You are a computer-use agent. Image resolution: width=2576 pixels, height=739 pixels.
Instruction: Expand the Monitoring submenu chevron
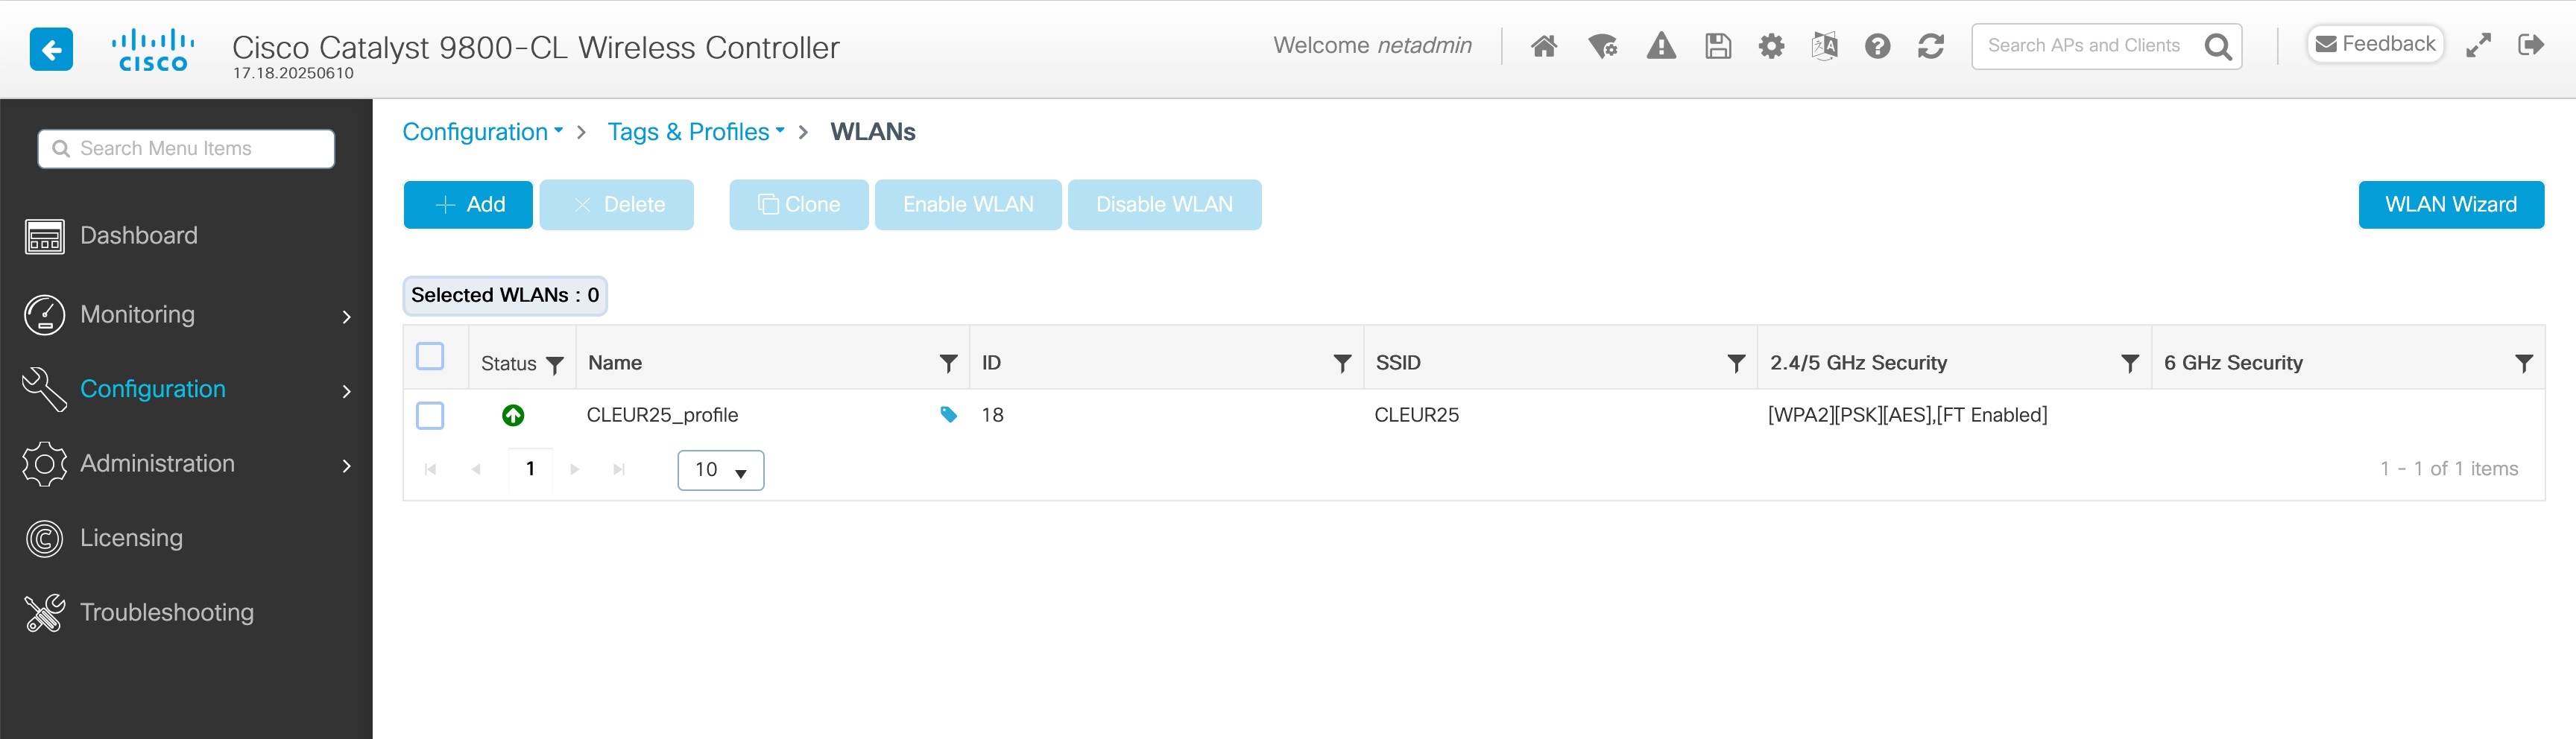tap(347, 317)
